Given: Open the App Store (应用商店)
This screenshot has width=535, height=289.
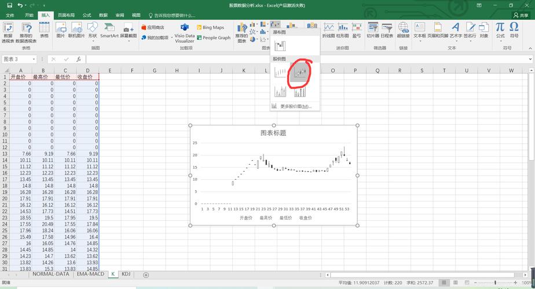Looking at the screenshot, I should tap(153, 27).
